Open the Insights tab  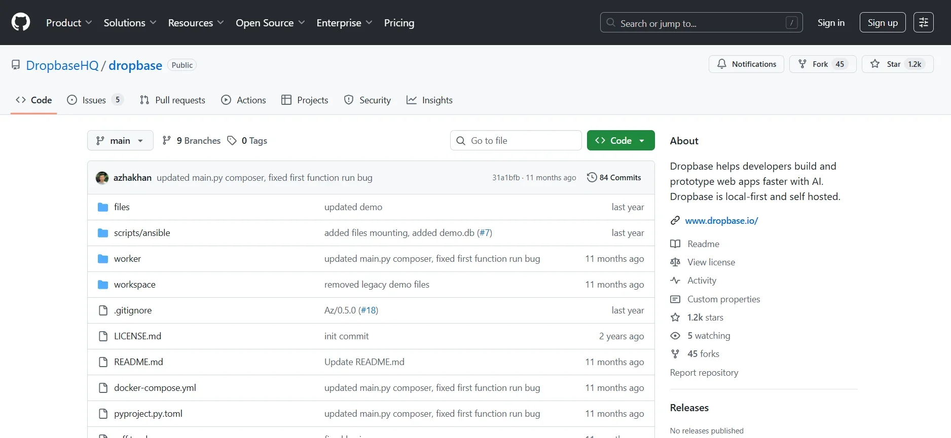(x=429, y=100)
